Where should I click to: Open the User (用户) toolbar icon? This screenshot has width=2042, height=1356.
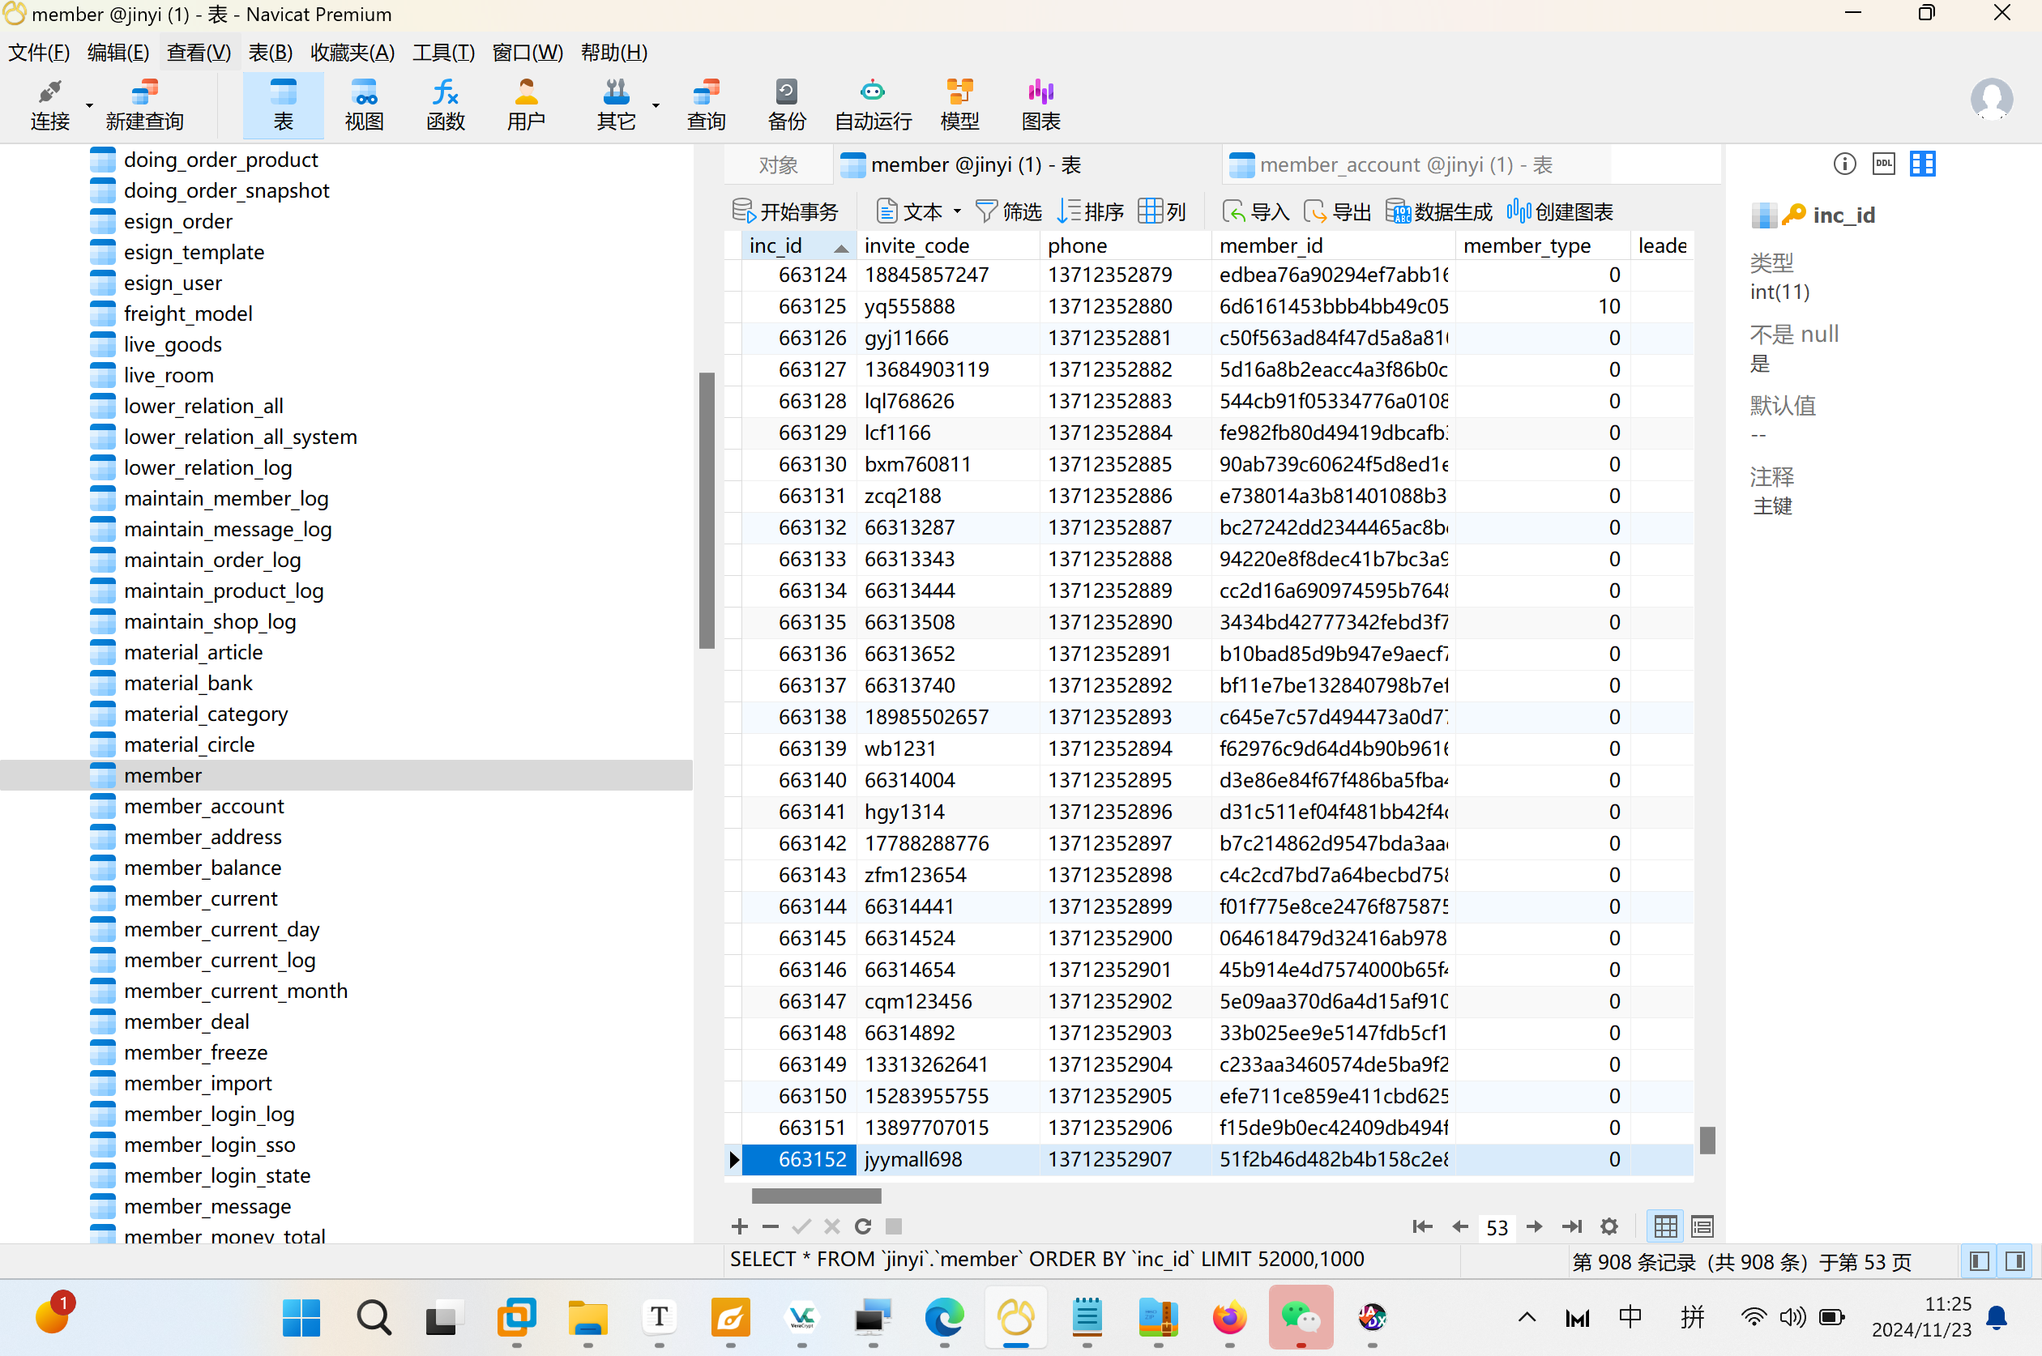coord(526,105)
